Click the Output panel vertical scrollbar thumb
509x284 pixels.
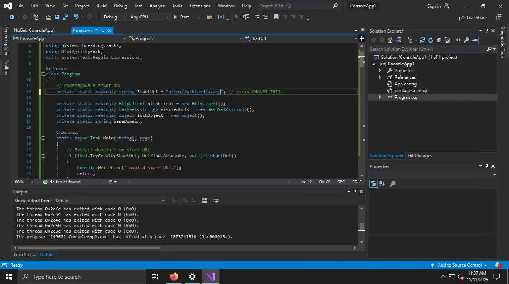(361, 226)
